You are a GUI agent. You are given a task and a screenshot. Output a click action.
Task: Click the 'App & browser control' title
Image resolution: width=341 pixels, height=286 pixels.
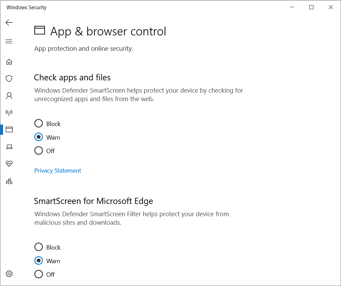point(108,32)
